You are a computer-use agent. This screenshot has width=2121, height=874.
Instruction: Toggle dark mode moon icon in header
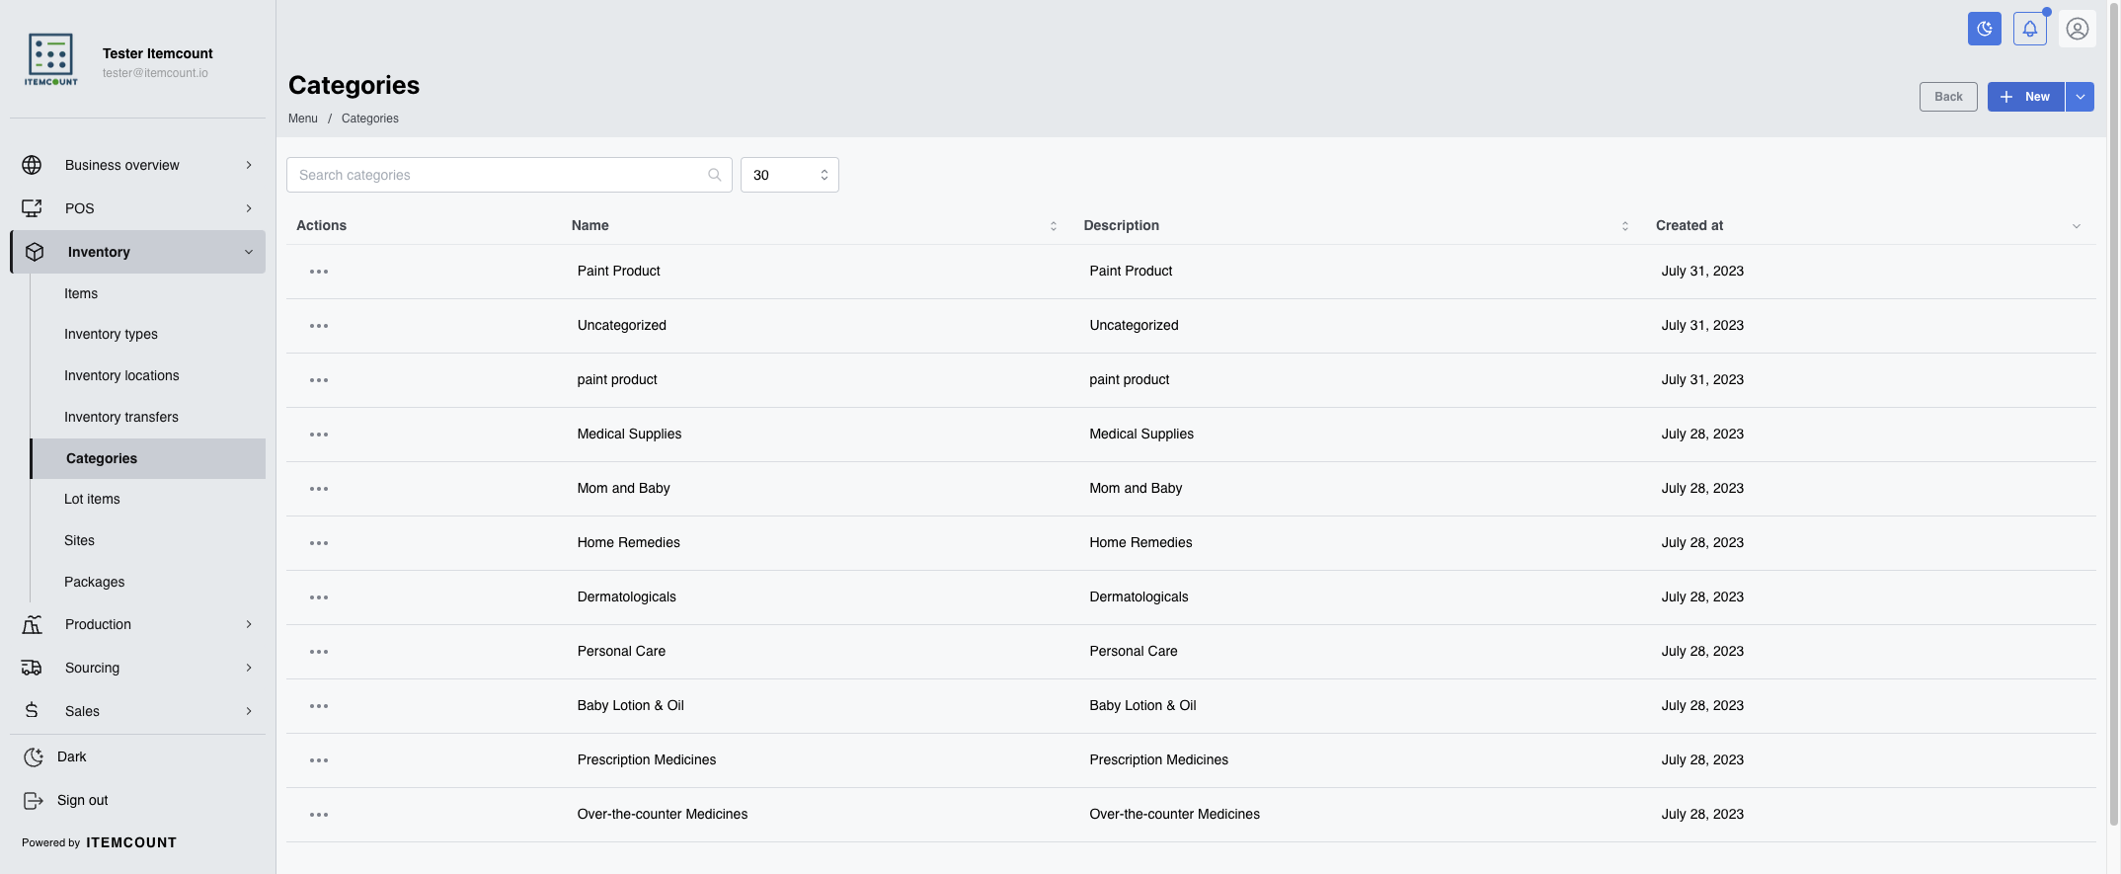[1984, 29]
